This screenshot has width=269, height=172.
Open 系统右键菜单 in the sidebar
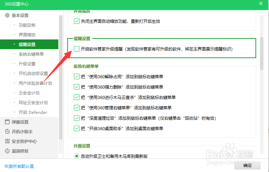31,54
